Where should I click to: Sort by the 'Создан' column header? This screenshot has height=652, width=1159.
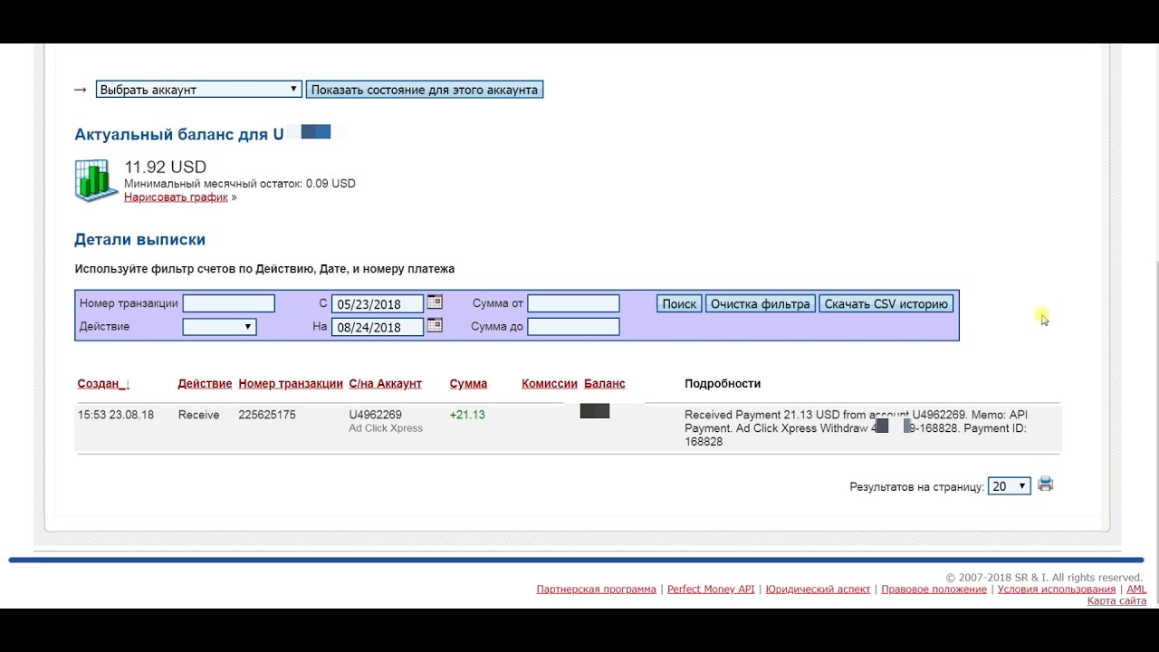[x=103, y=384]
